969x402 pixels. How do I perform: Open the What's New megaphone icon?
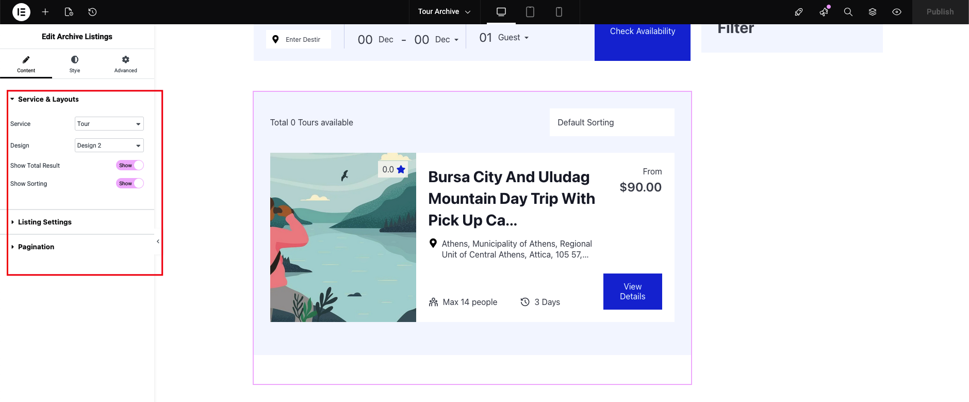click(x=824, y=11)
